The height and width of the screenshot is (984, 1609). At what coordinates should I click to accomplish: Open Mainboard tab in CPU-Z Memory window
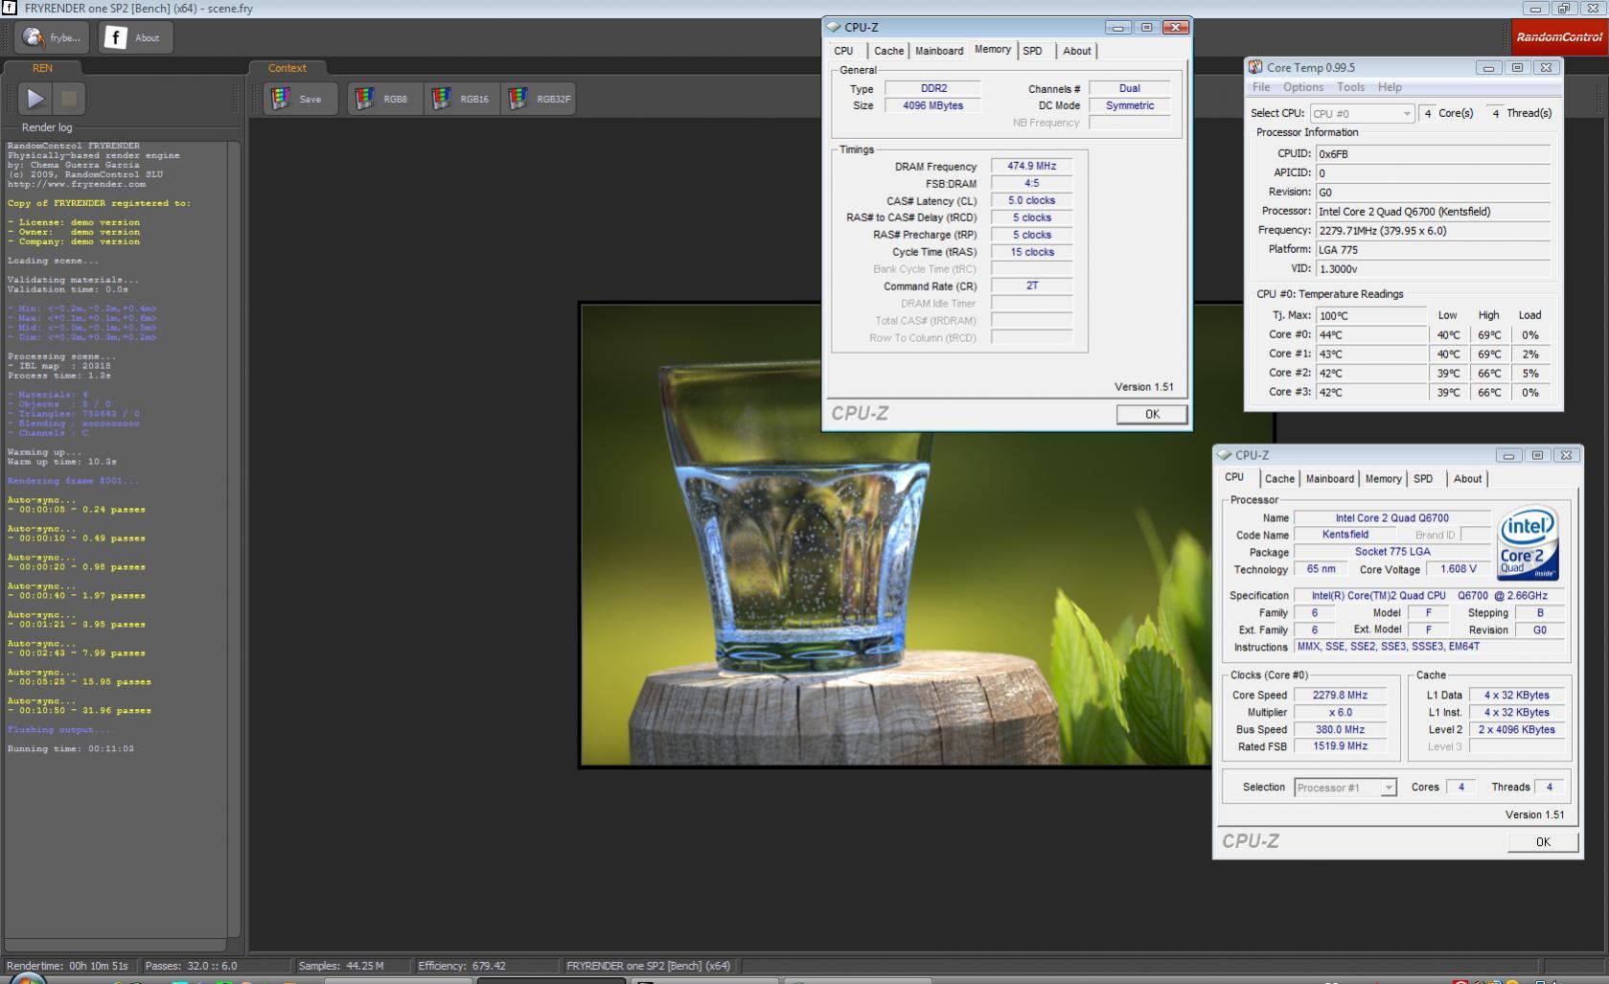939,51
